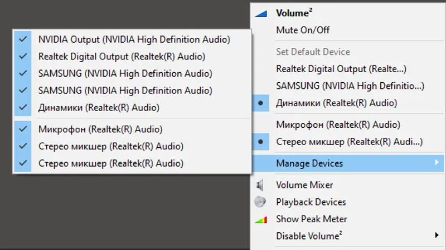Select Realtek Digital Output in main menu
446x250 pixels.
(x=341, y=69)
